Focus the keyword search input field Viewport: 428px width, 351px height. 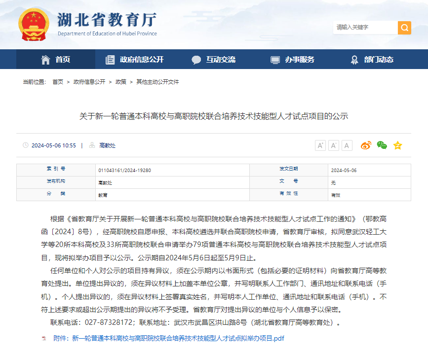coord(365,28)
